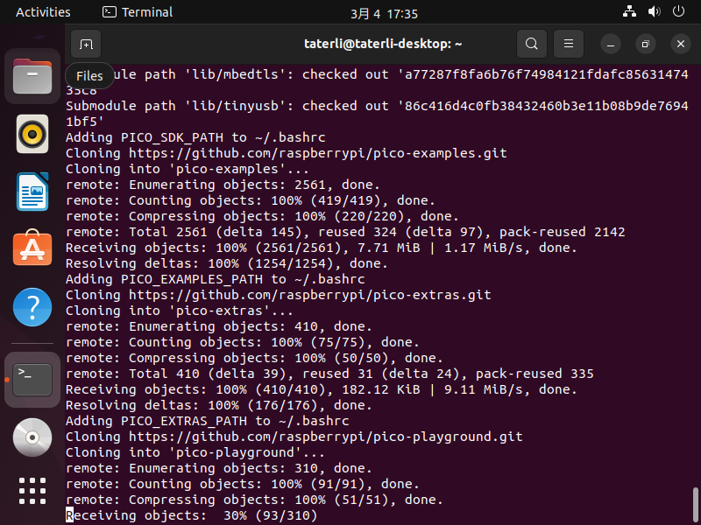Open the Activities overview
This screenshot has height=525, width=701.
coord(43,12)
